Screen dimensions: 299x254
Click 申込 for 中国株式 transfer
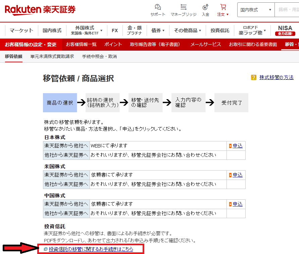238,204
